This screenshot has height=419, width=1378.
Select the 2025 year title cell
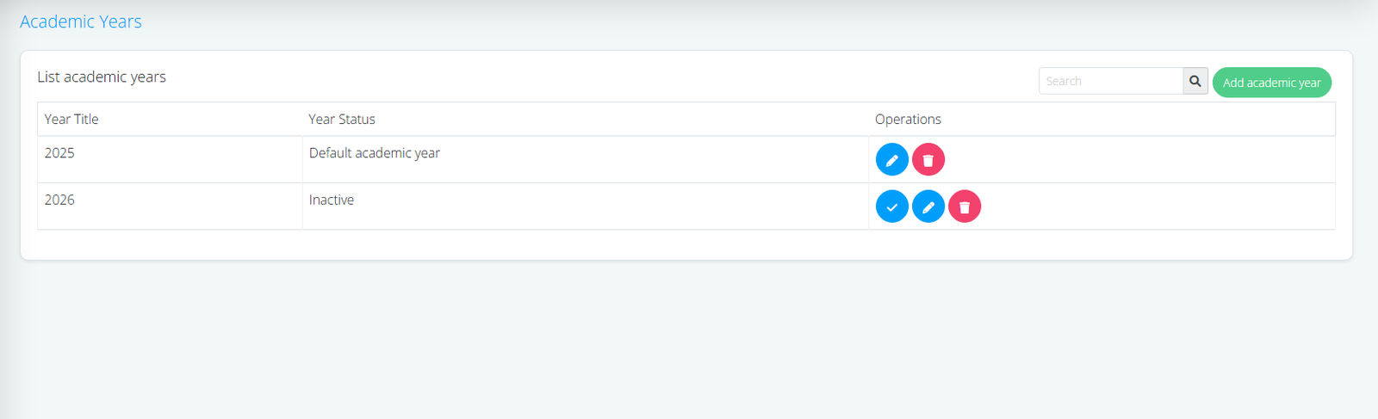click(x=59, y=153)
